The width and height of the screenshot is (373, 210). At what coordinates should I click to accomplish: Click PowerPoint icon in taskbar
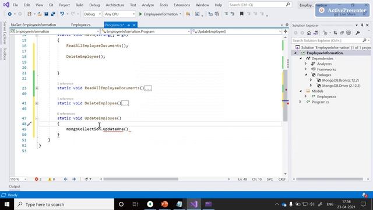pos(164,204)
